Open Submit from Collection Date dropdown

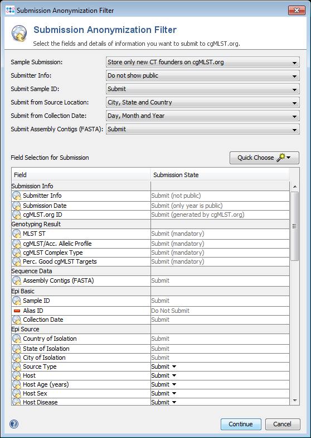(x=203, y=116)
